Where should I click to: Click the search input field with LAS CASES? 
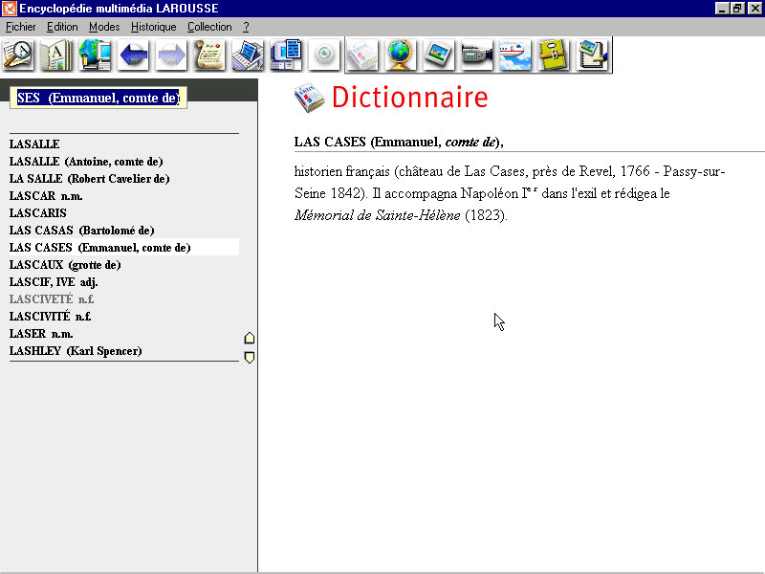[98, 99]
